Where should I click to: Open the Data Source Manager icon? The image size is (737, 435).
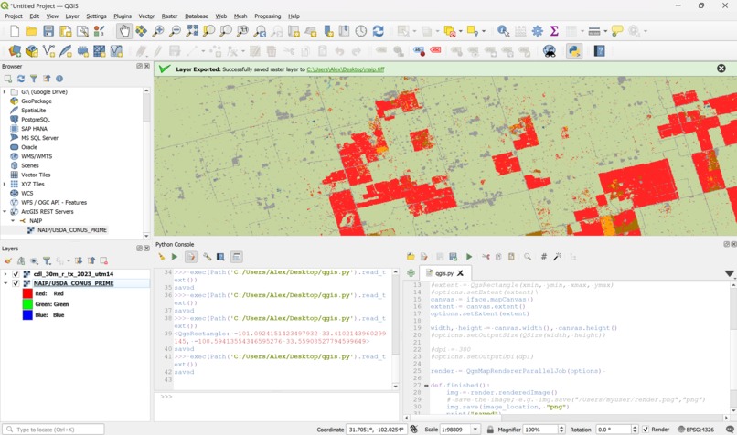pyautogui.click(x=15, y=51)
